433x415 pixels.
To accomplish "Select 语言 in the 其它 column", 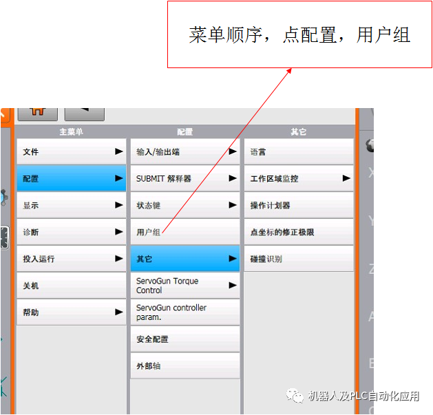I will point(299,151).
